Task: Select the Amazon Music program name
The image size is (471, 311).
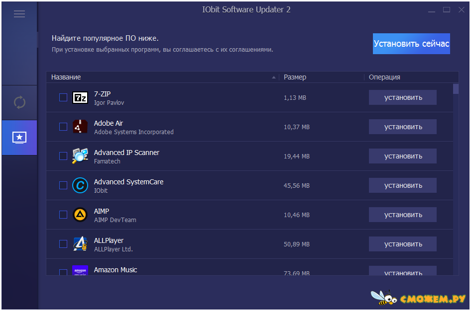Action: click(x=116, y=270)
